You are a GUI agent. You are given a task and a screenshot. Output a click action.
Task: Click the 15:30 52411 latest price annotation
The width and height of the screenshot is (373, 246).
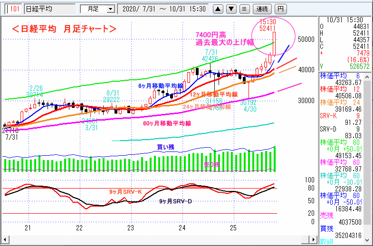point(268,25)
